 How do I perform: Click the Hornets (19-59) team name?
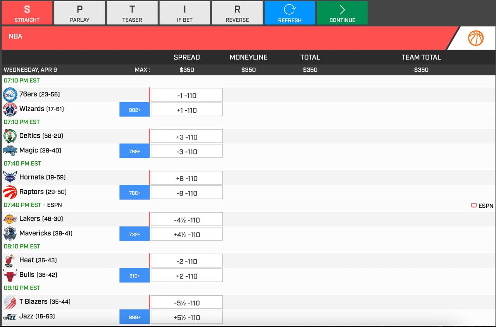point(43,177)
